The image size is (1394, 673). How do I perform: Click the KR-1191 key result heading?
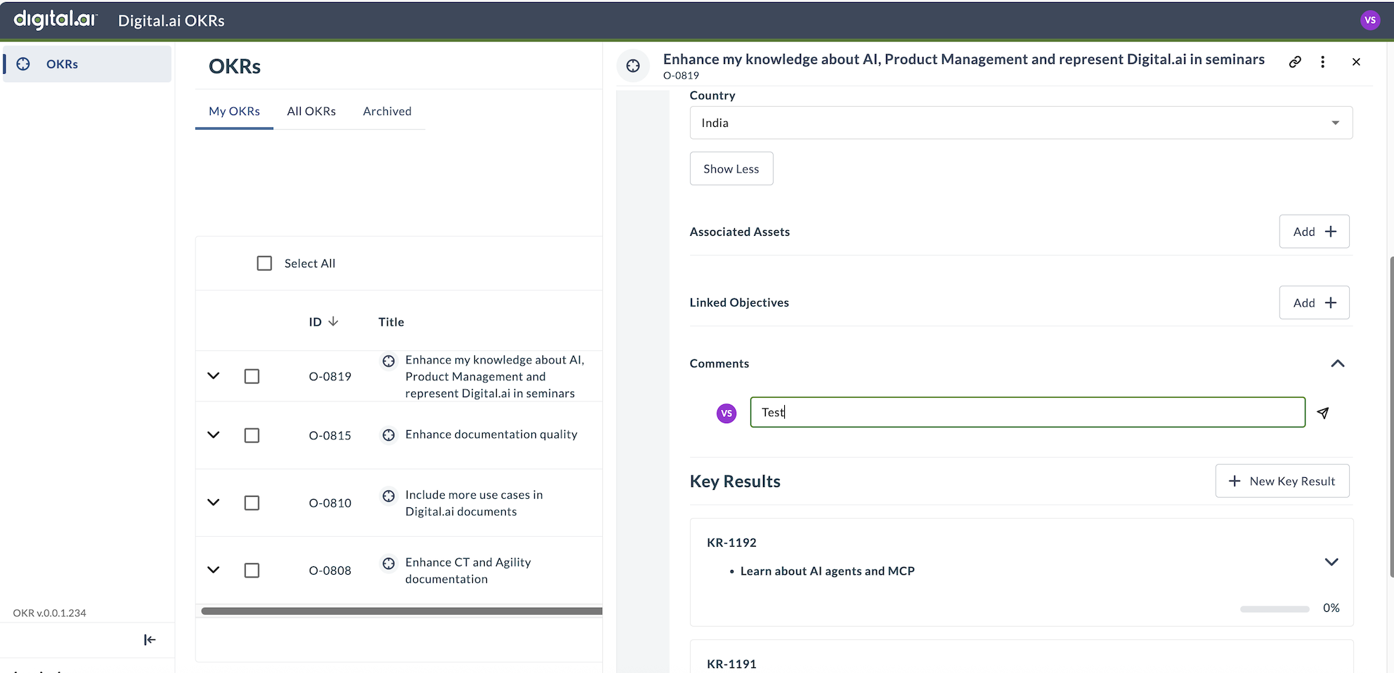731,664
